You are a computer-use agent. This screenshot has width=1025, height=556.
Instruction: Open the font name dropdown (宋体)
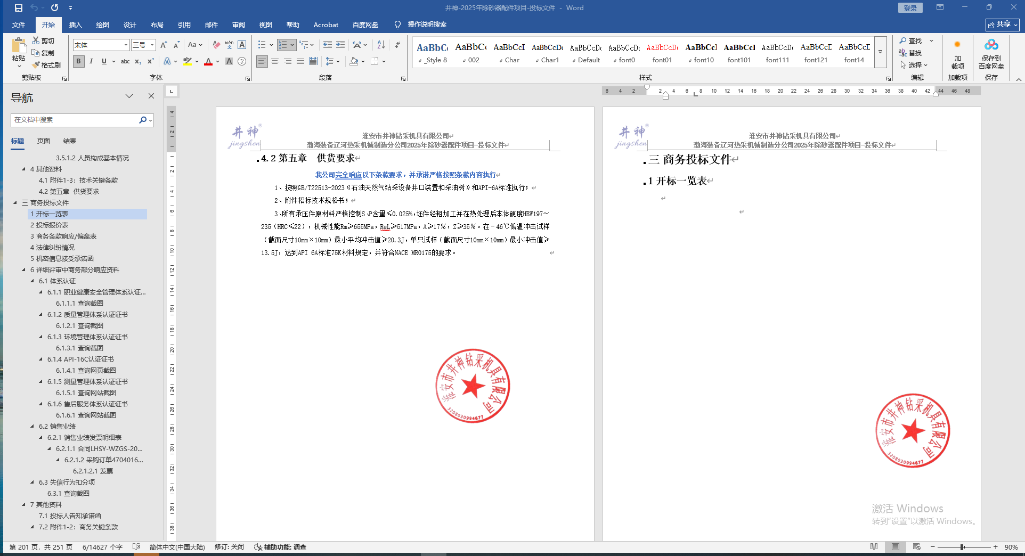click(126, 45)
